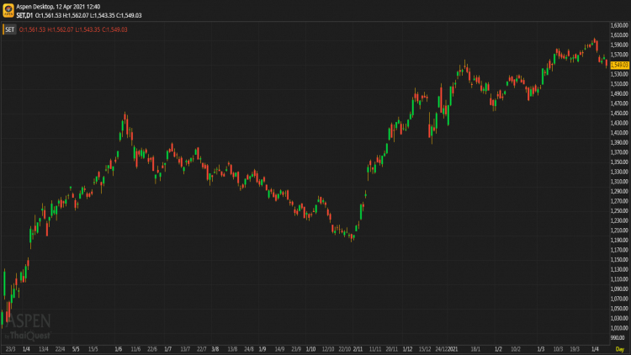Click the Aspen logo icon
Image resolution: width=631 pixels, height=355 pixels.
point(8,10)
